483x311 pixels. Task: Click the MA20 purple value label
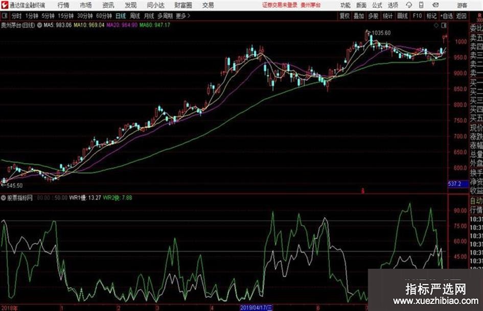click(x=122, y=25)
